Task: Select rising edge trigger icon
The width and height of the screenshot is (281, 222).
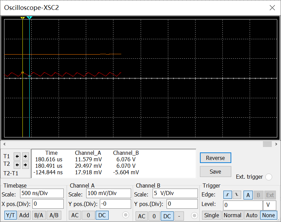Action: point(228,195)
